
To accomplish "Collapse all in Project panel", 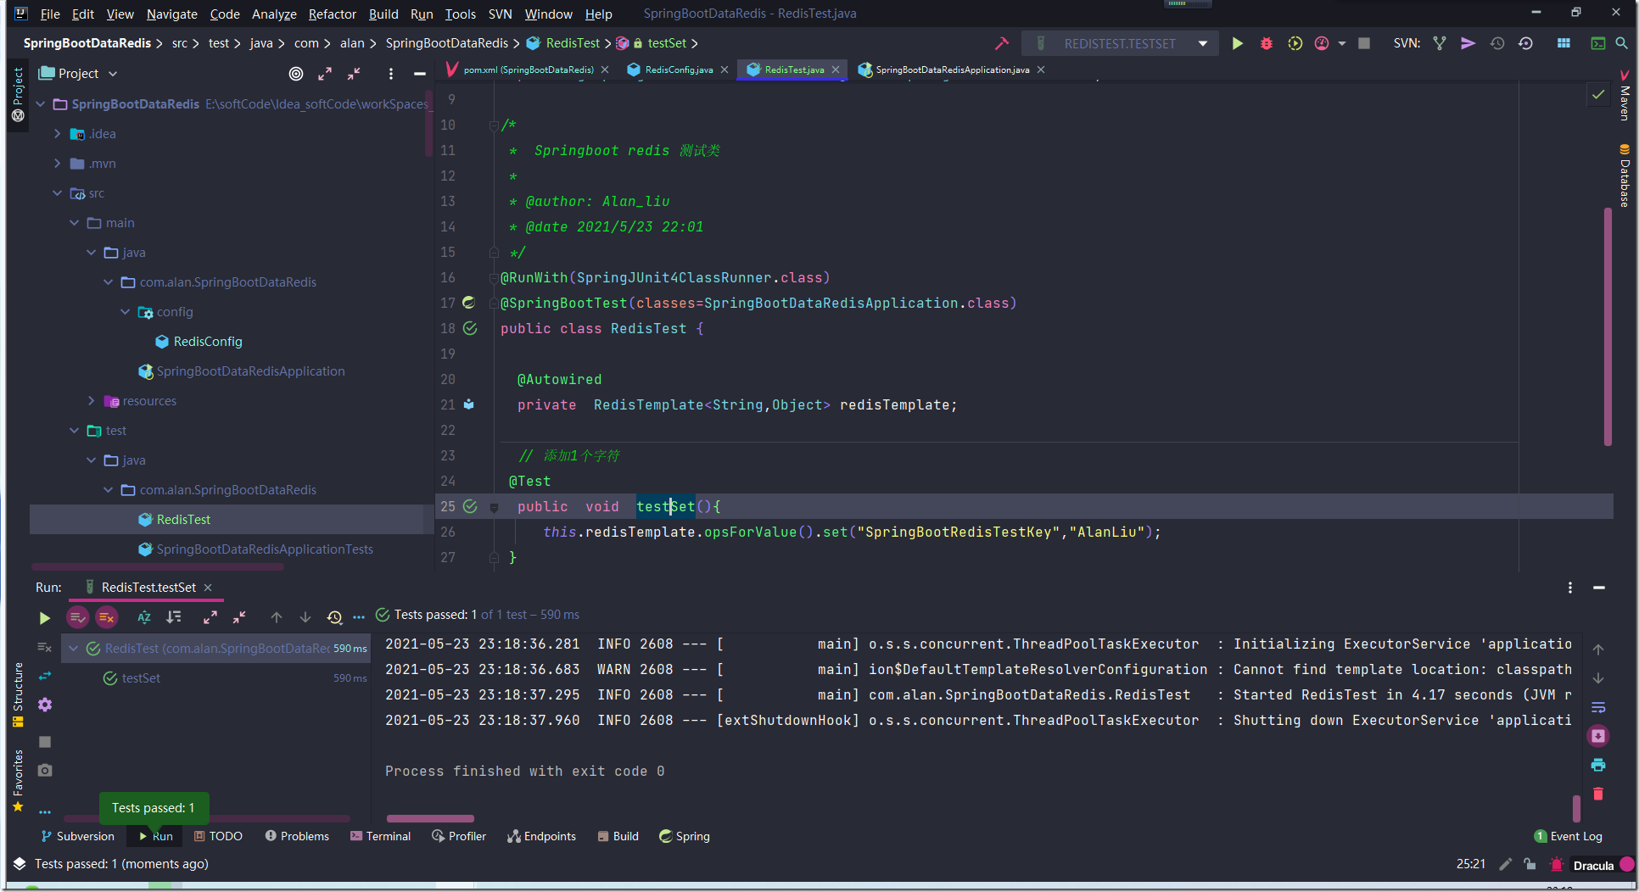I will pyautogui.click(x=354, y=74).
